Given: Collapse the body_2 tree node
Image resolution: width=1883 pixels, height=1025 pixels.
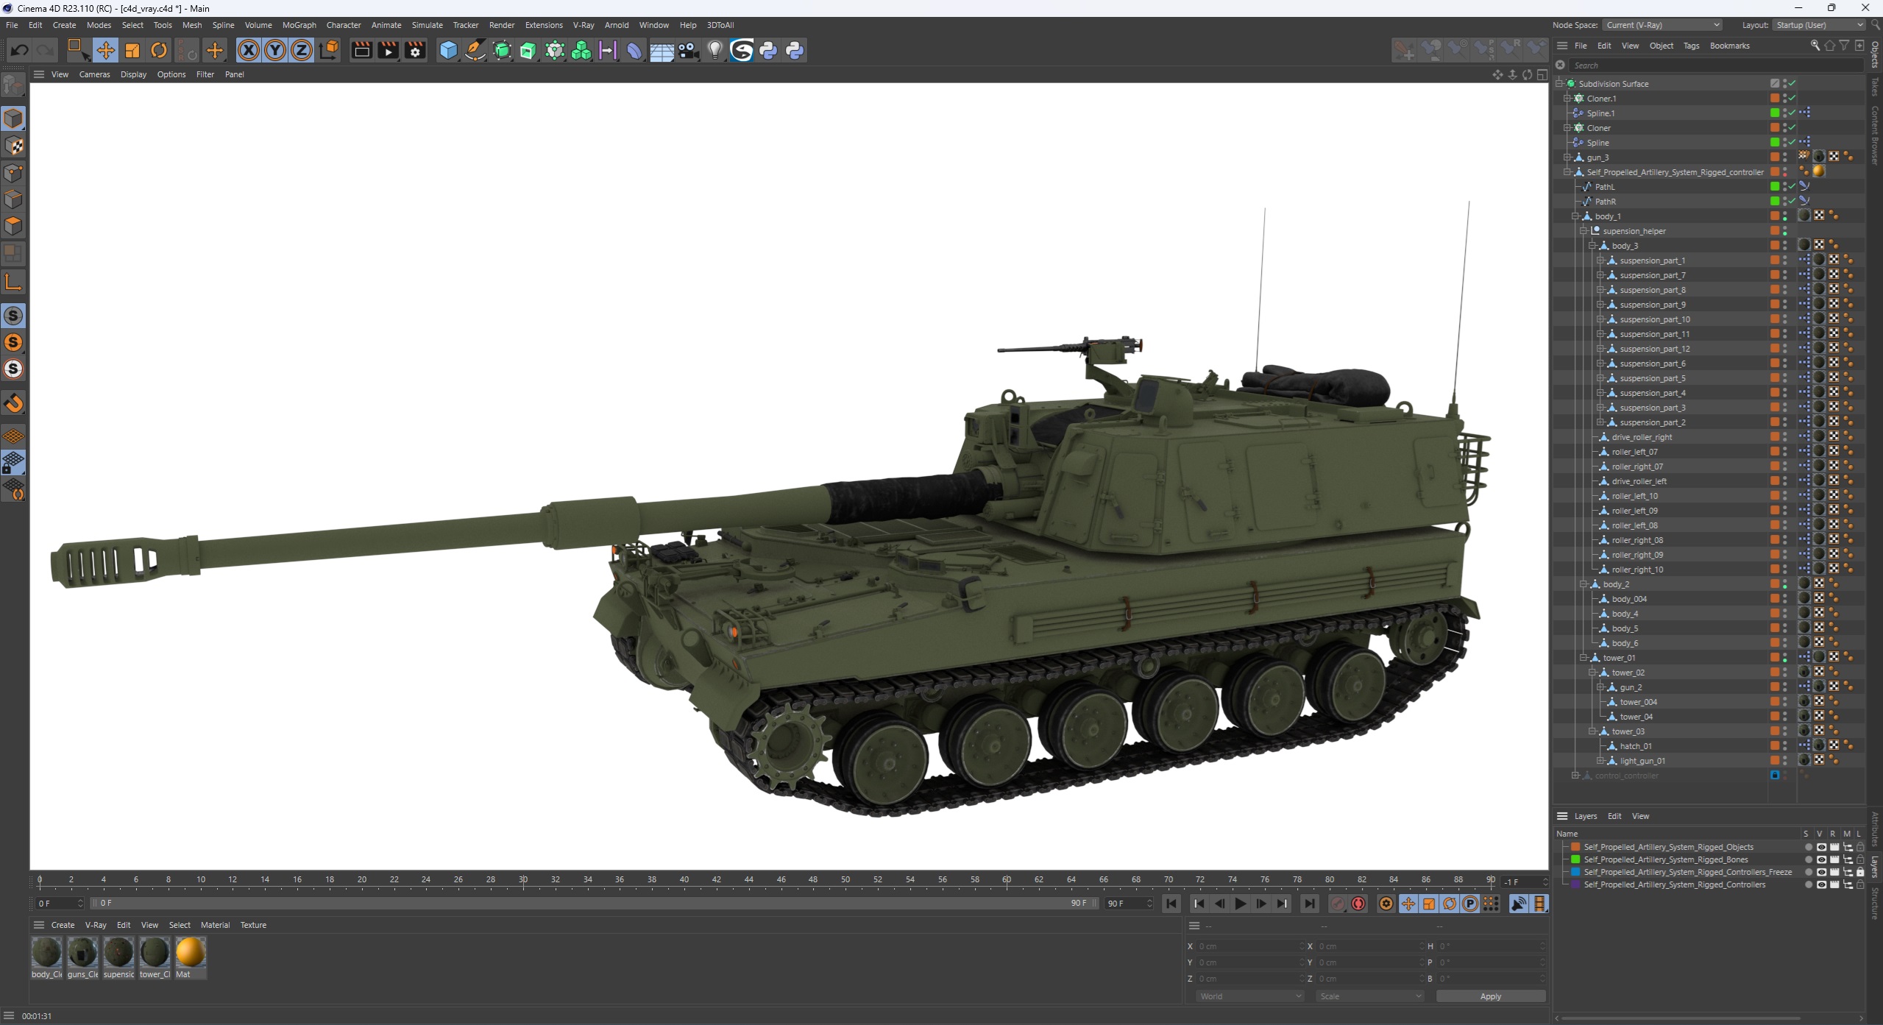Looking at the screenshot, I should (x=1584, y=584).
